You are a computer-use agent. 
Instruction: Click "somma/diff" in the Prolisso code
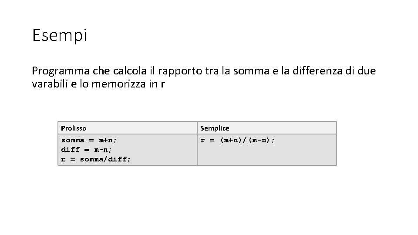tap(103, 159)
